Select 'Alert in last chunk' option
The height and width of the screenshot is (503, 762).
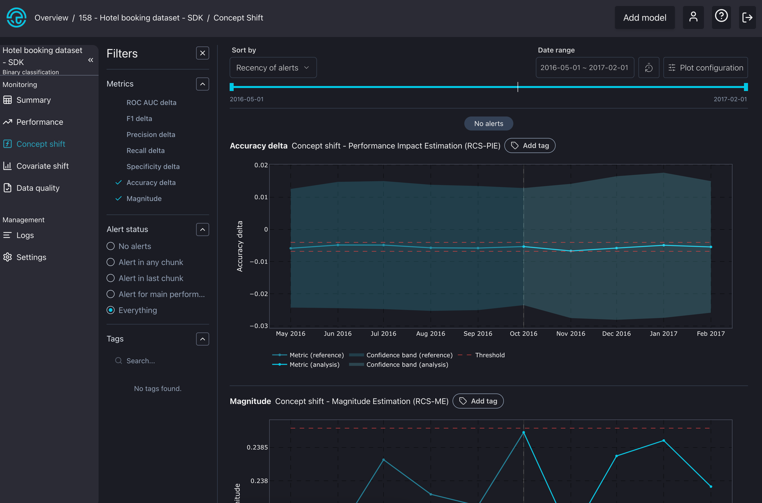click(111, 278)
